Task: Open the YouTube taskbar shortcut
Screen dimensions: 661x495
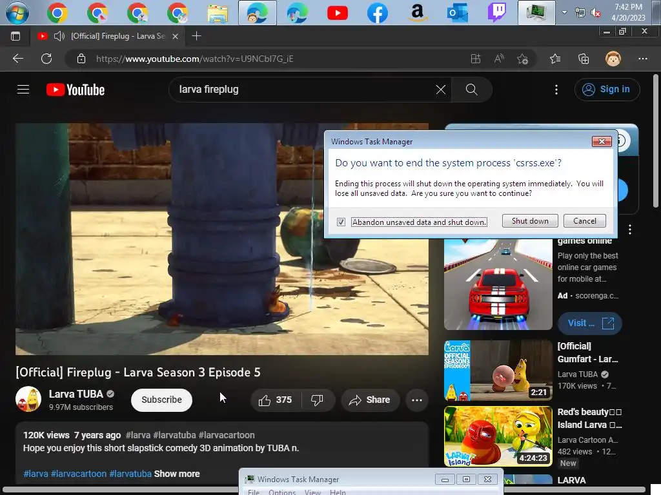Action: tap(337, 13)
